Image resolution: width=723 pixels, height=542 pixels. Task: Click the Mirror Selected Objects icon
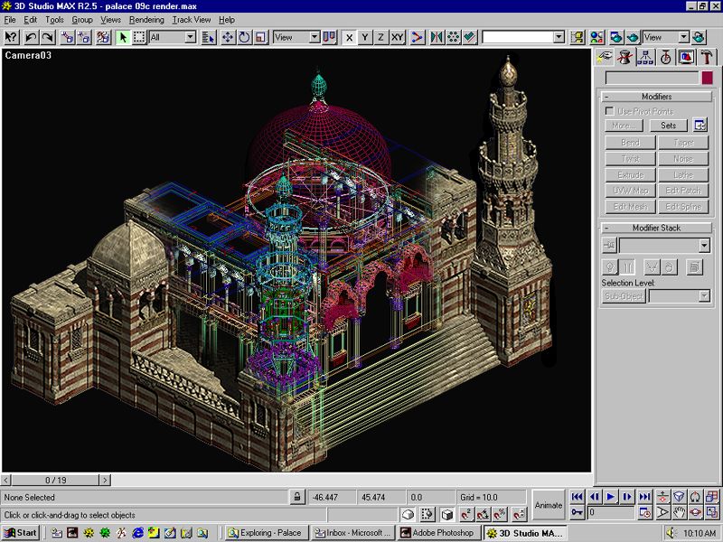[437, 38]
